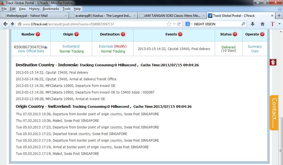Bookmark this page with the star icon
This screenshot has height=165, width=283.
pos(169,24)
